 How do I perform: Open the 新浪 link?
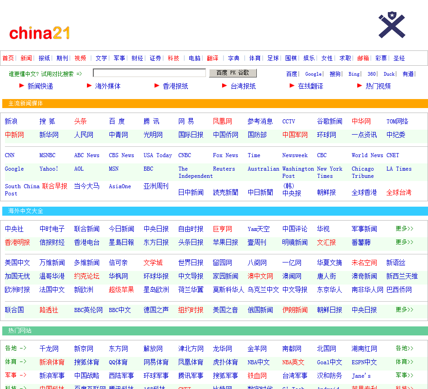[x=11, y=122]
